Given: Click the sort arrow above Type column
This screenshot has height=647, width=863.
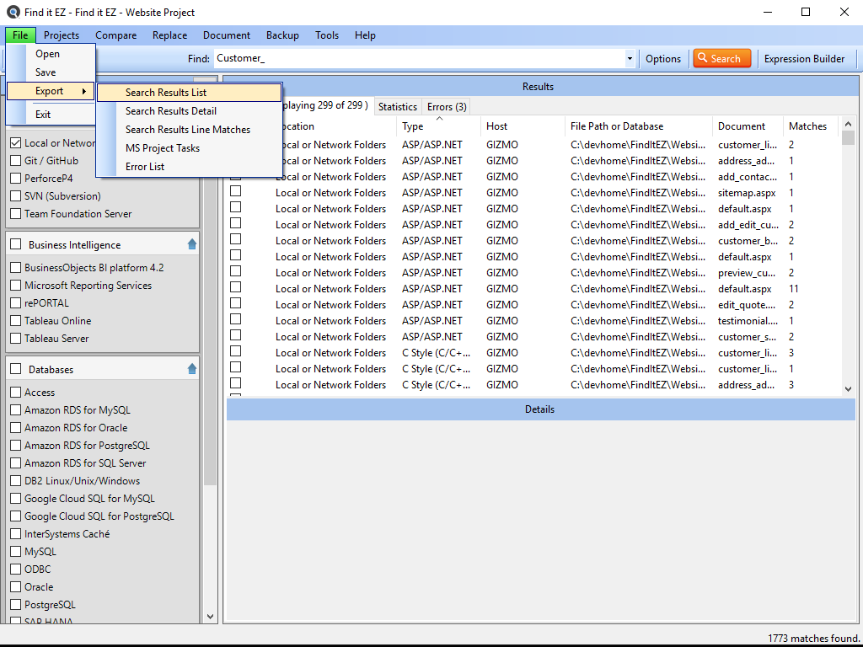Looking at the screenshot, I should [439, 118].
